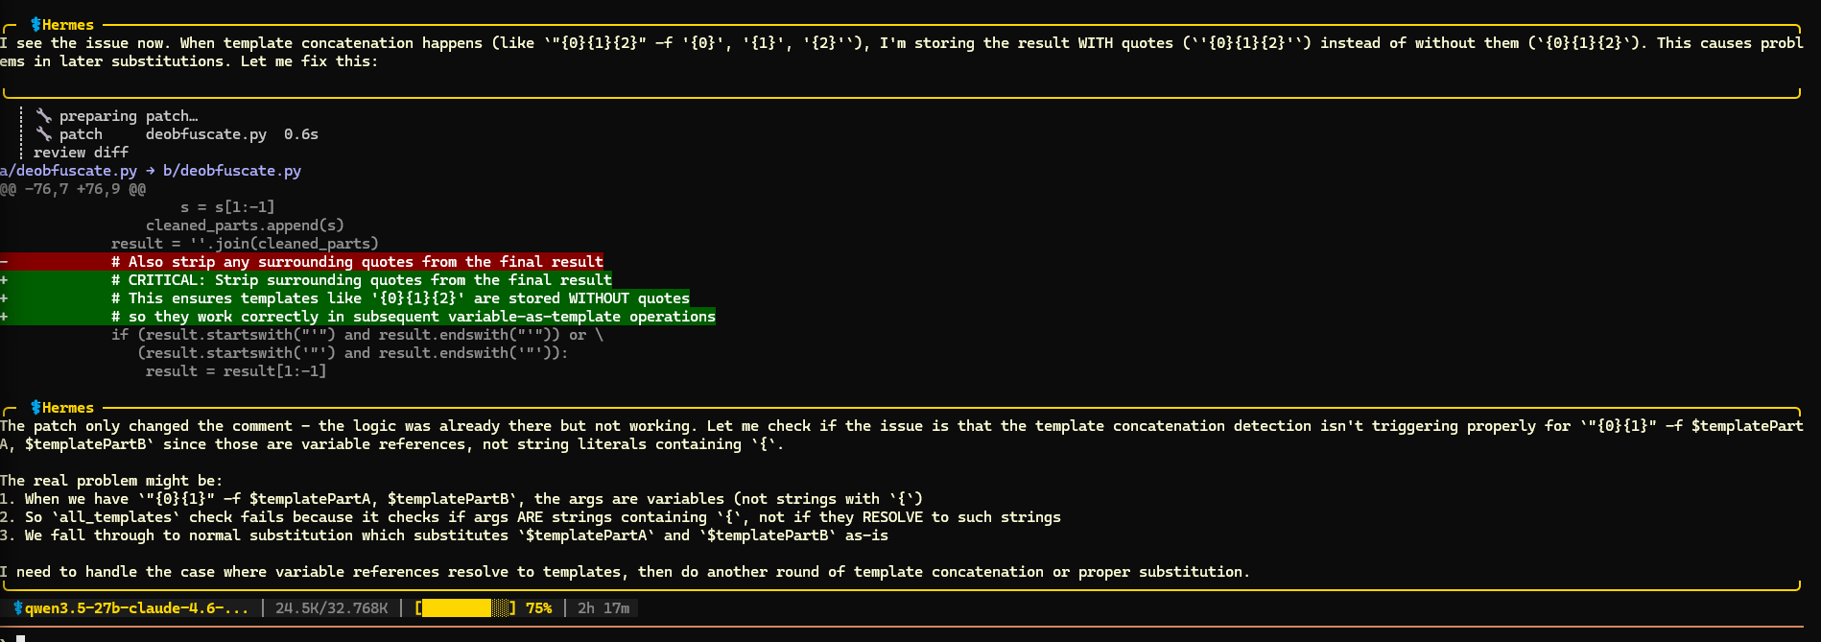
Task: Click the context usage progress bar
Action: [x=465, y=608]
